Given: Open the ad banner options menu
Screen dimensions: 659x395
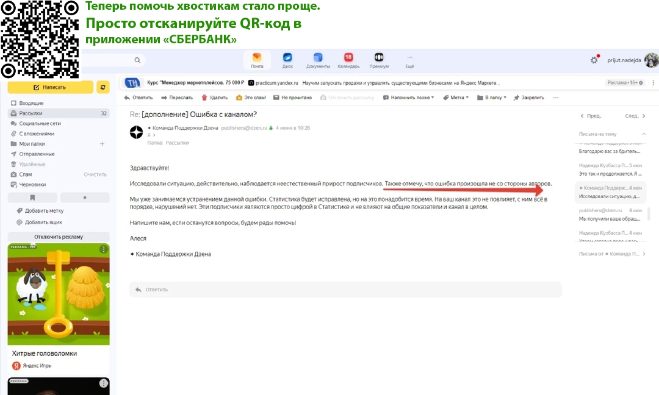Looking at the screenshot, I should [x=653, y=83].
